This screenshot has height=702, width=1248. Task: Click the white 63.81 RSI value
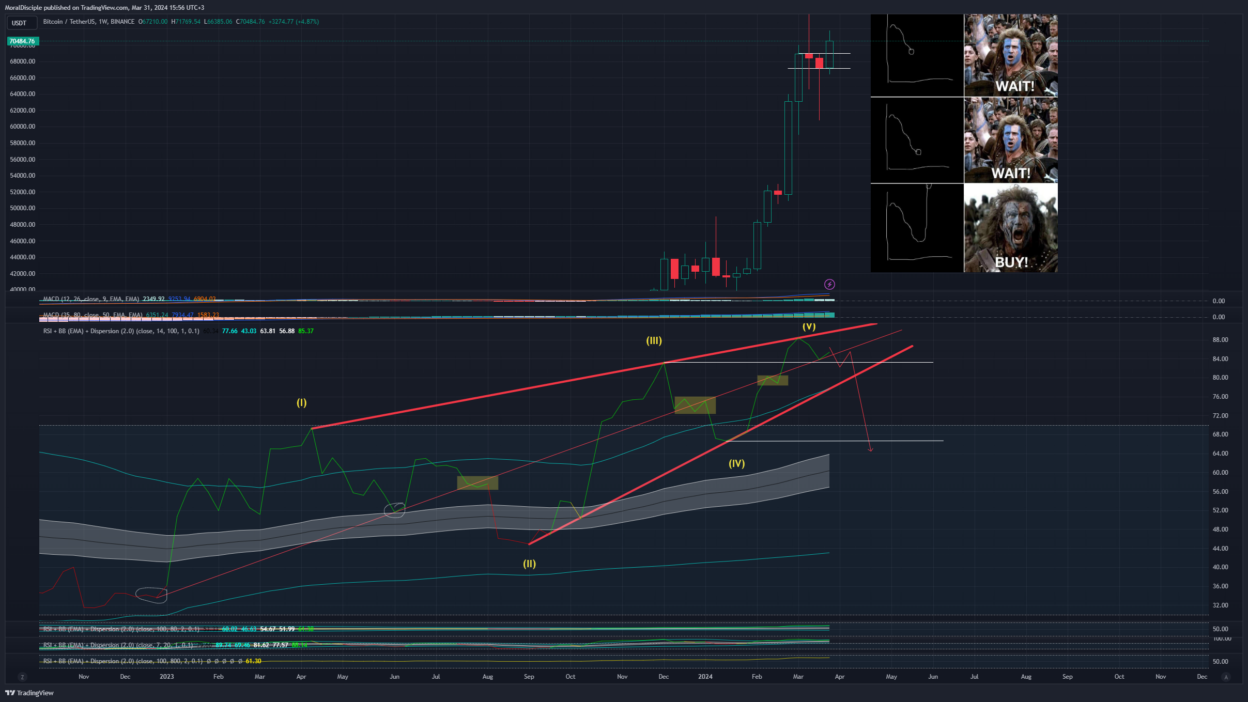point(268,331)
